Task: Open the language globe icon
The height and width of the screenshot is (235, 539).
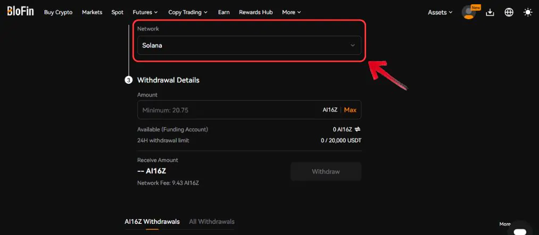Action: coord(509,12)
